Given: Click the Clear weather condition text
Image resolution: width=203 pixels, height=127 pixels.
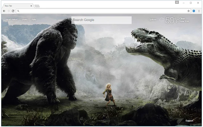Looking at the screenshot, I should pos(182,18).
